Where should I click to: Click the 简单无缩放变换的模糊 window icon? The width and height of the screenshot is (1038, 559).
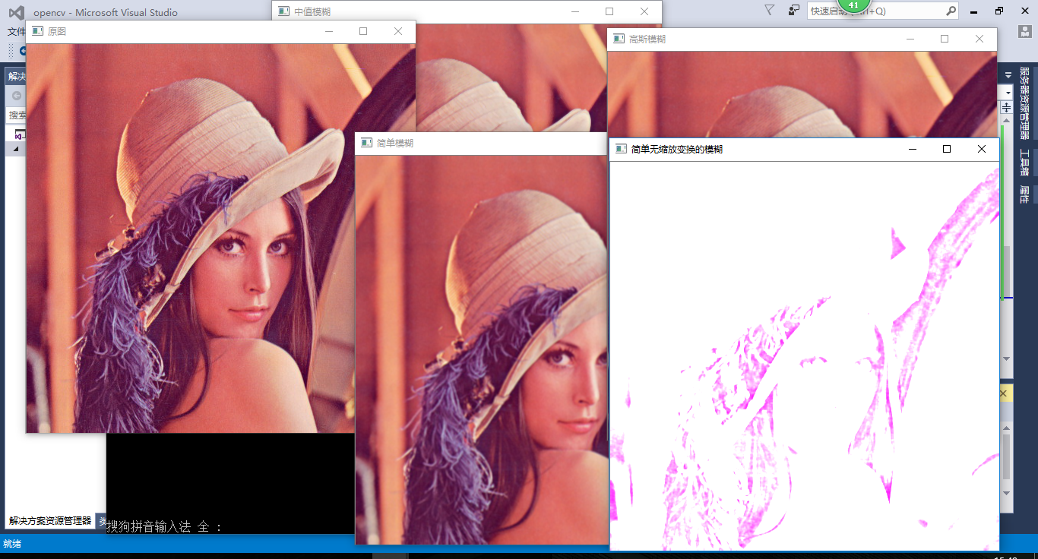[x=621, y=149]
